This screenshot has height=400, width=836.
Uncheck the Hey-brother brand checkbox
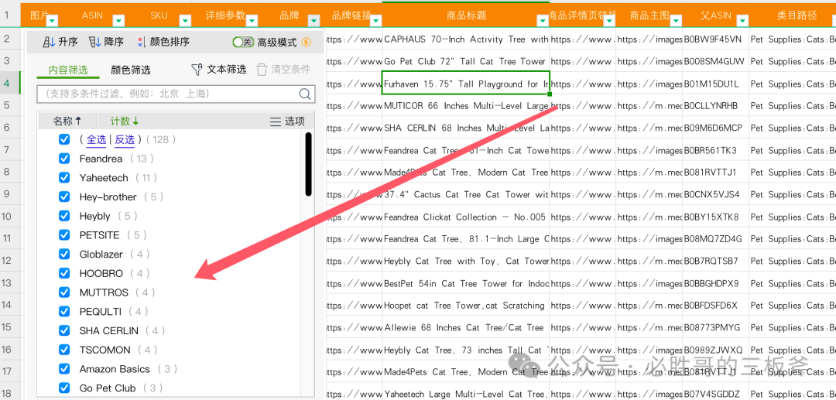(64, 197)
